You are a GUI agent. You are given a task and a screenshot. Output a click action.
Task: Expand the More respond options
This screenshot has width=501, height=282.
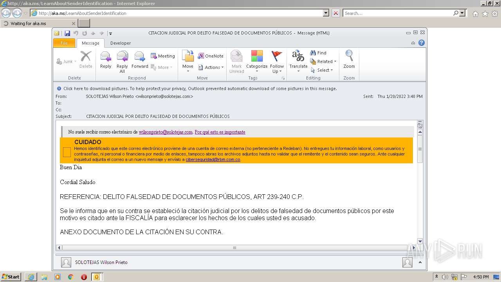click(162, 67)
